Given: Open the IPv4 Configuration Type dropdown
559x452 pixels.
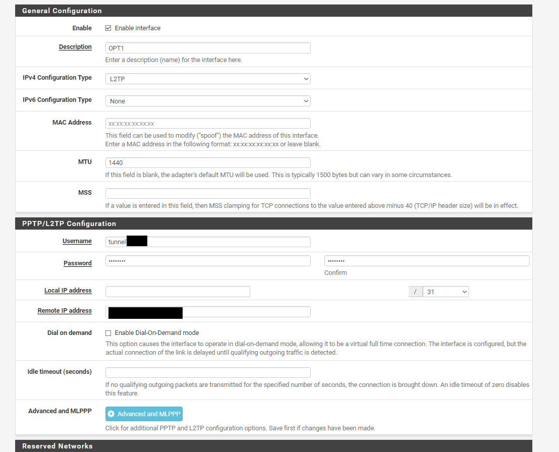Looking at the screenshot, I should click(x=207, y=79).
